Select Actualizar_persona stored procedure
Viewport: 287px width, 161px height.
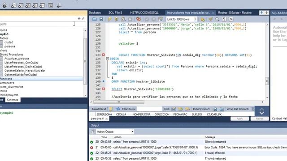tap(17, 59)
